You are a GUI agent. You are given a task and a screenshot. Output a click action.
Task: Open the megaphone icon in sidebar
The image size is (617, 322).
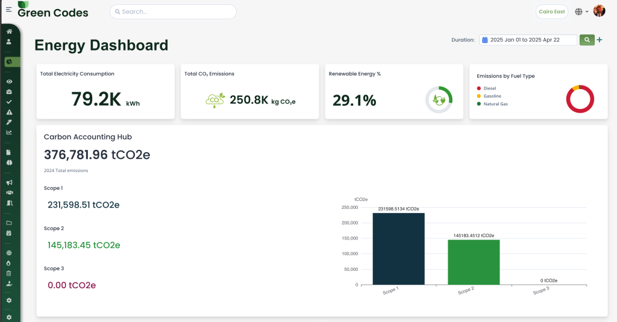click(9, 182)
